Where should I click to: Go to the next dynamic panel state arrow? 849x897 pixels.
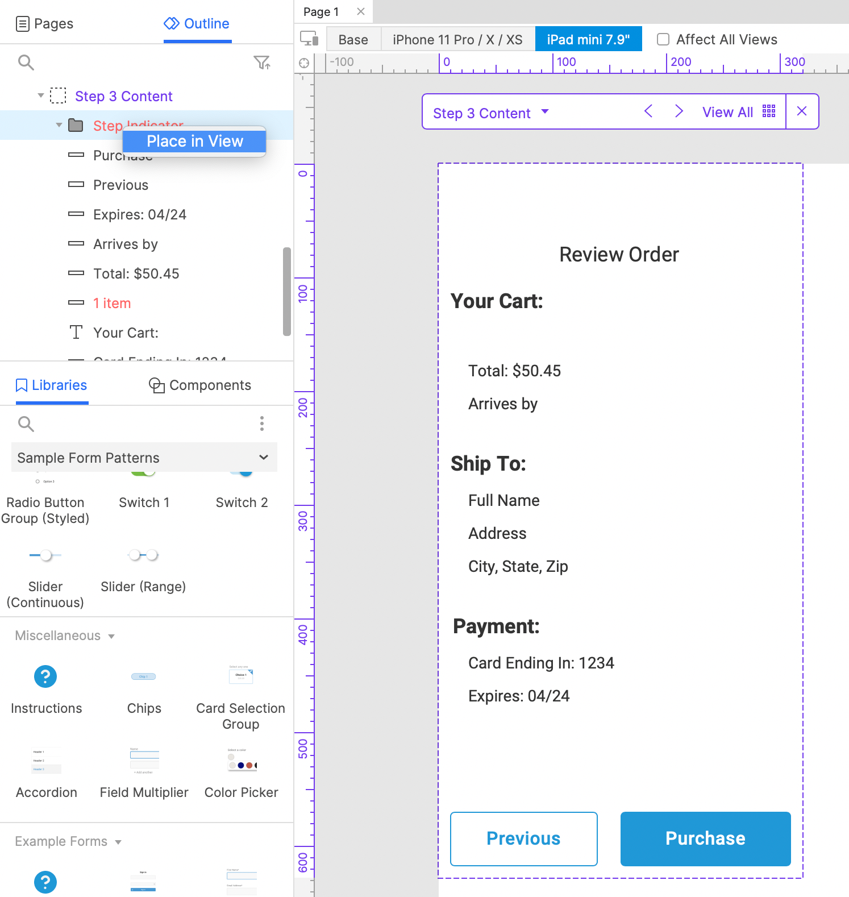[x=679, y=111]
